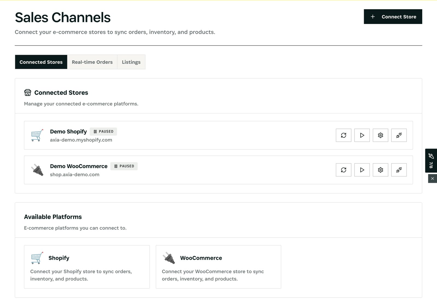The width and height of the screenshot is (437, 305).
Task: Sync the Demo Shopify store
Action: 344,135
